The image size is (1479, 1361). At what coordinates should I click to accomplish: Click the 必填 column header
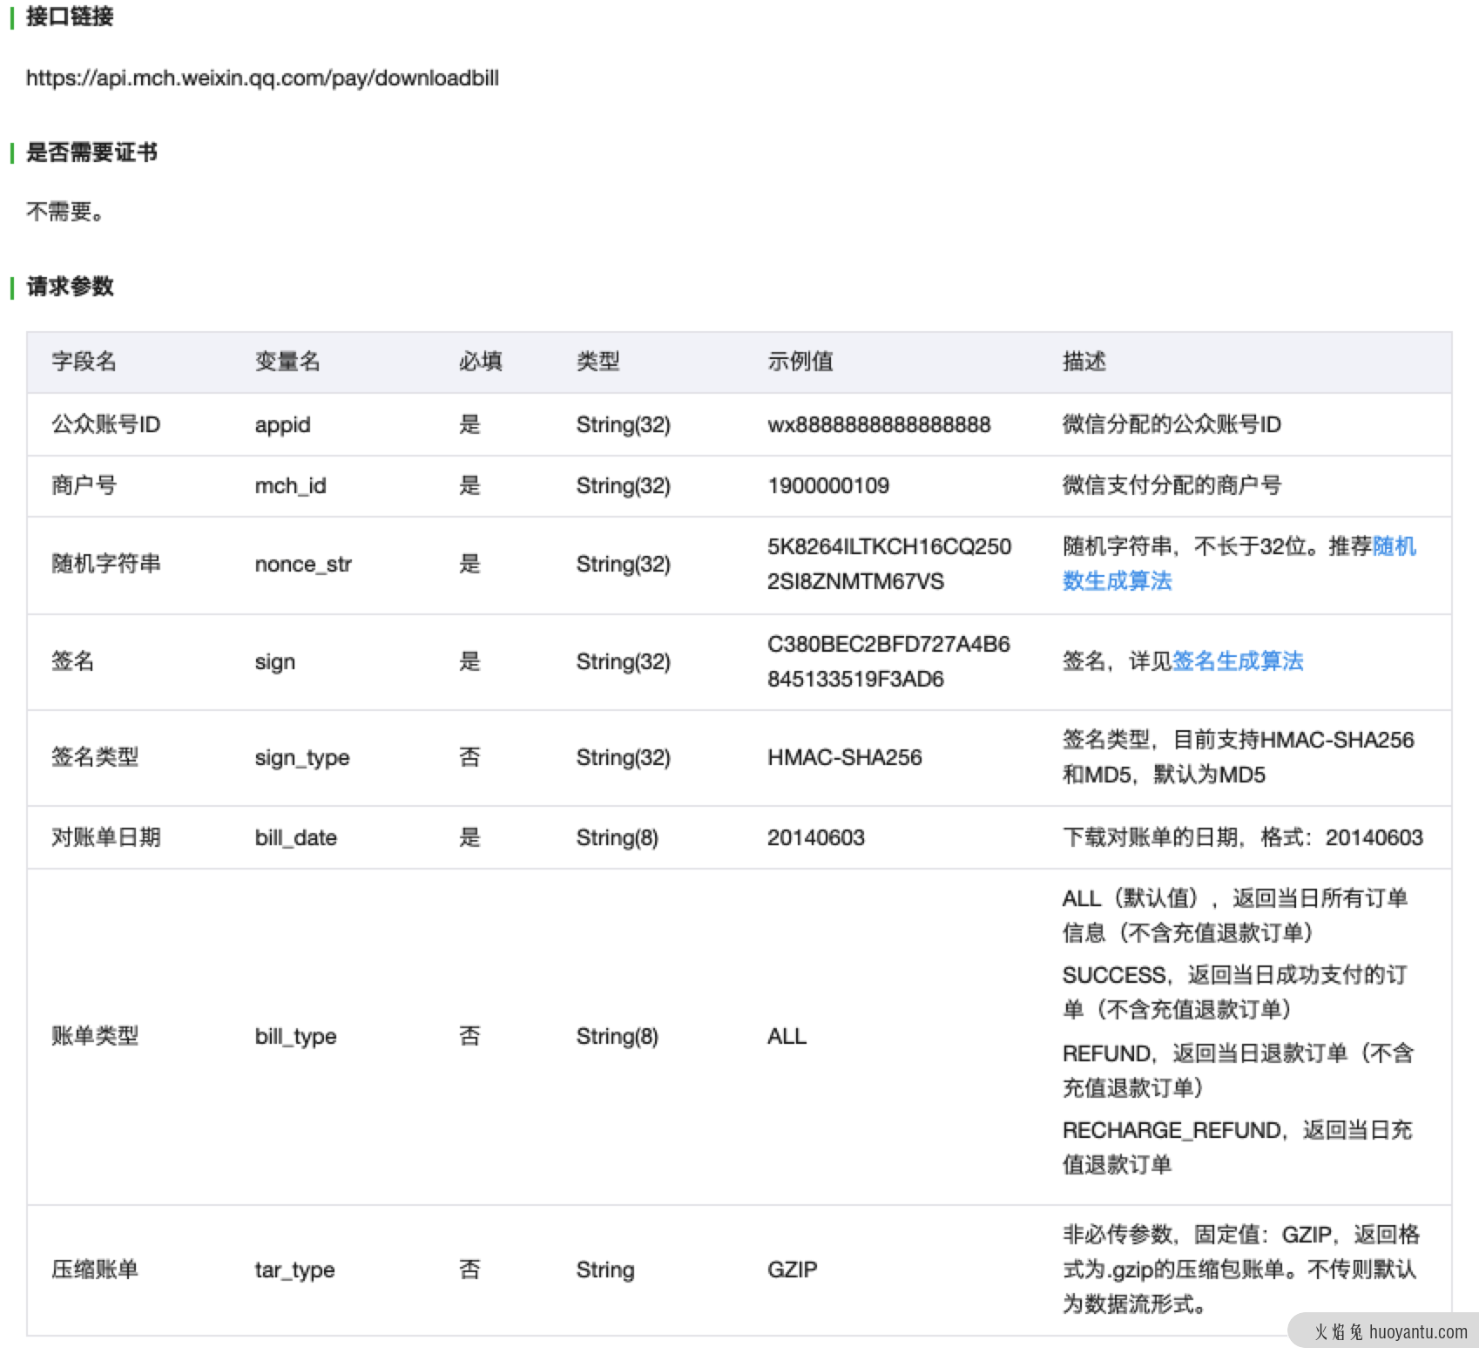point(481,362)
